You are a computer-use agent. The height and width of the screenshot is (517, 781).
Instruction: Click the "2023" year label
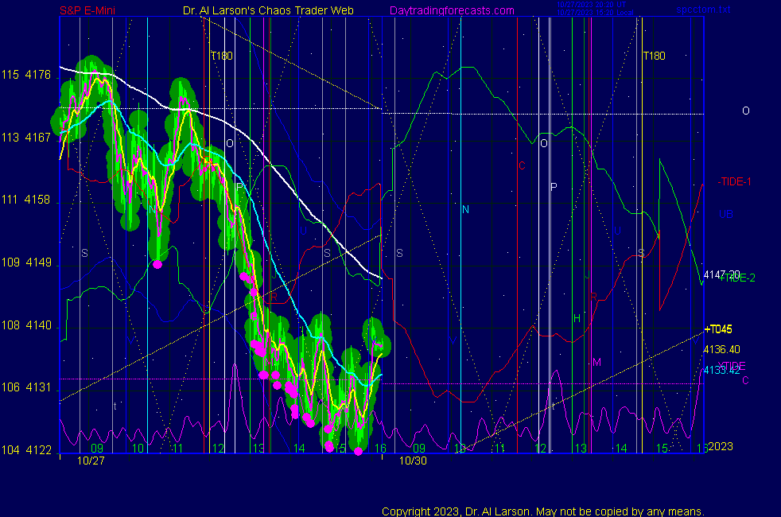tap(721, 446)
